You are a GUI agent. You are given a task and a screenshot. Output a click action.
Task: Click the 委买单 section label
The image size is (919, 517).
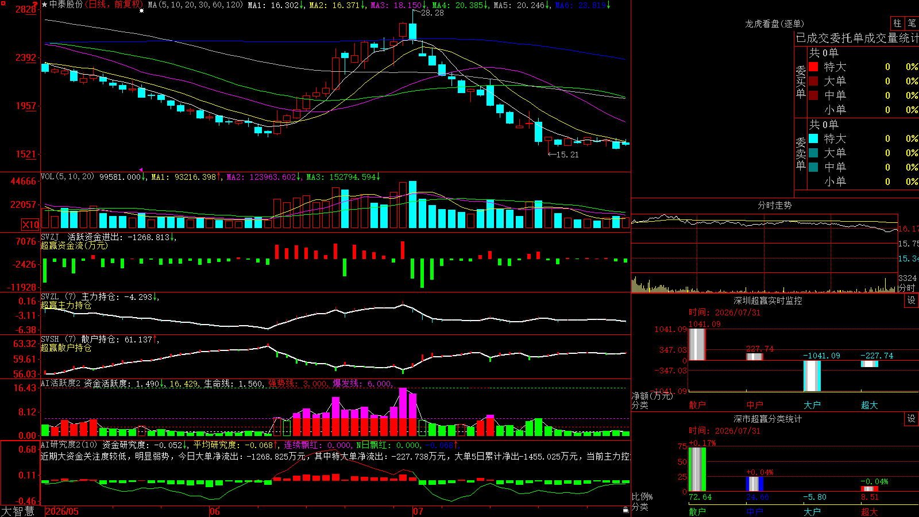click(801, 82)
